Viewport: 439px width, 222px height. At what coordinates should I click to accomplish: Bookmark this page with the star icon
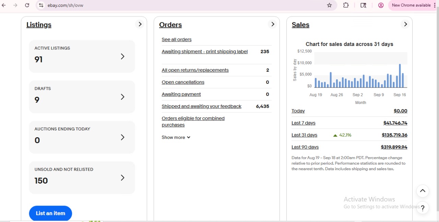[329, 5]
